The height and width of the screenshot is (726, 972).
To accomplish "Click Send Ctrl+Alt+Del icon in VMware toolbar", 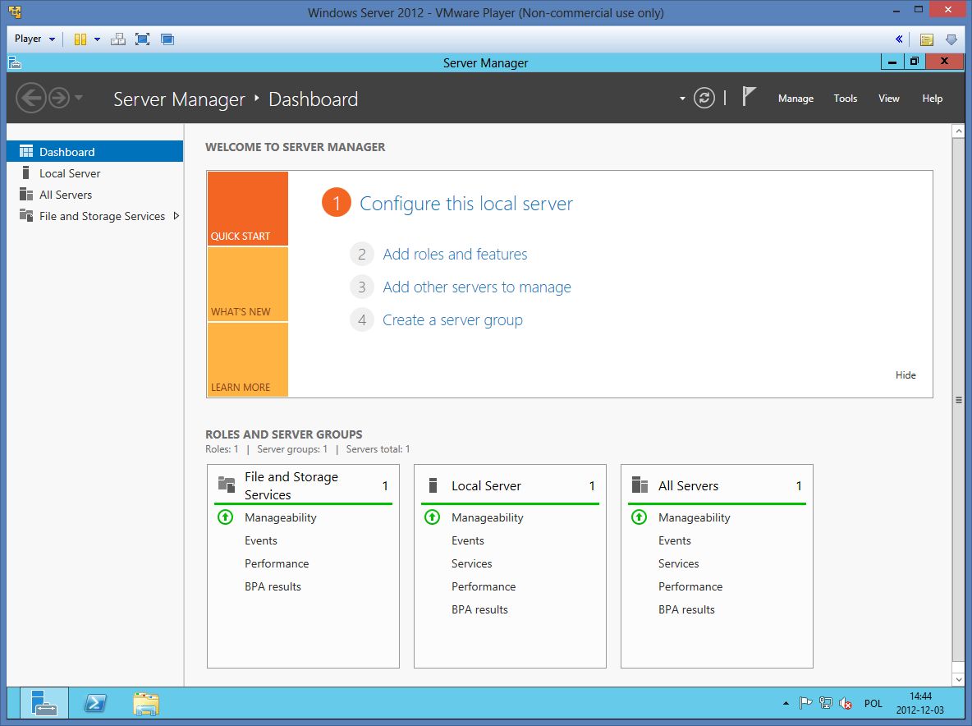I will [x=117, y=39].
